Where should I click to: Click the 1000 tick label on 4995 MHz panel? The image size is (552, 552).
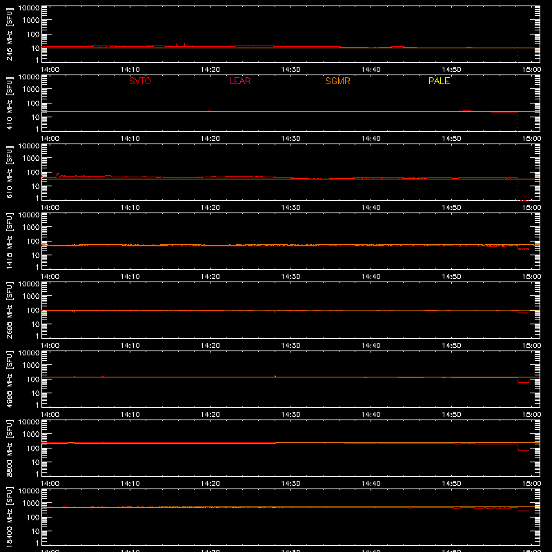pos(31,365)
